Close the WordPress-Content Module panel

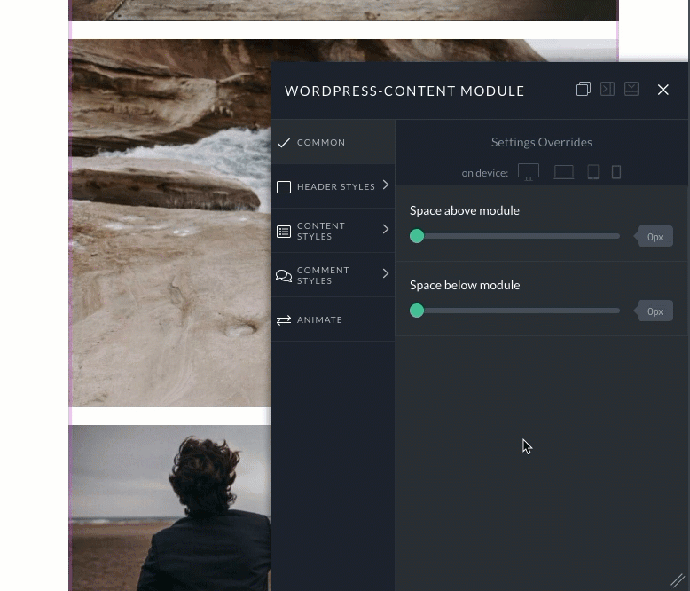(x=663, y=90)
